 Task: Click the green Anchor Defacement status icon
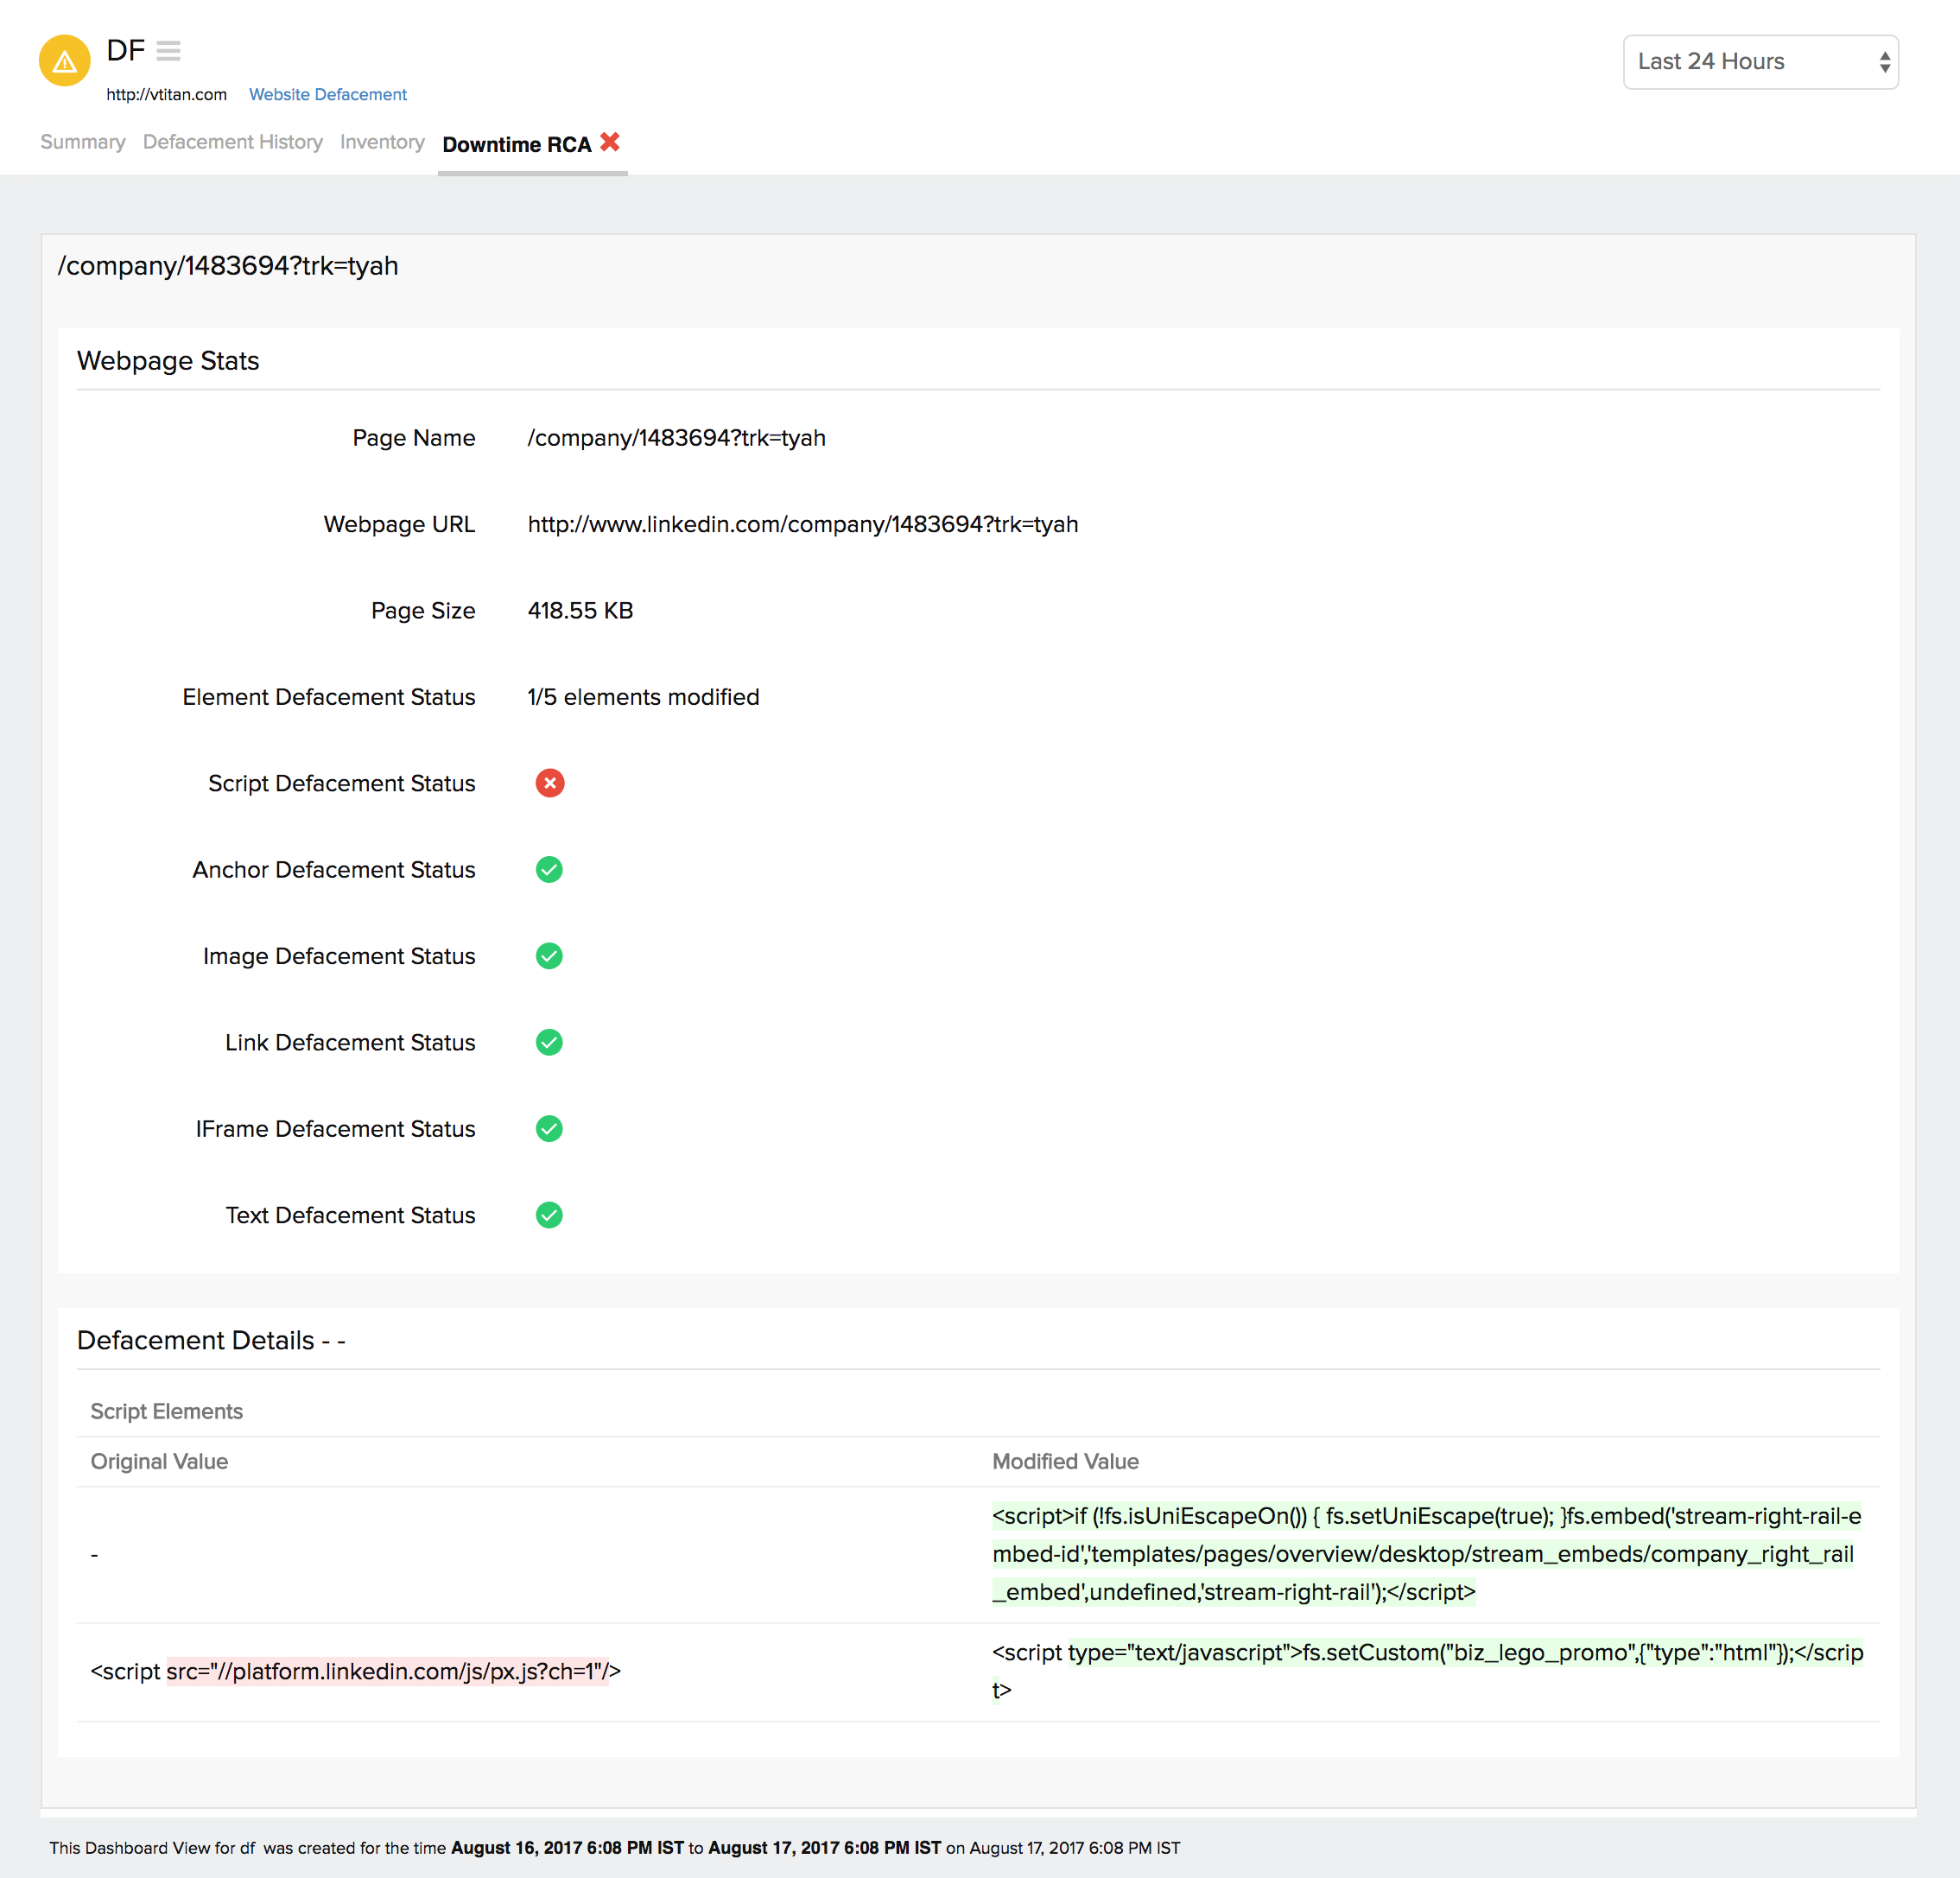(x=549, y=869)
